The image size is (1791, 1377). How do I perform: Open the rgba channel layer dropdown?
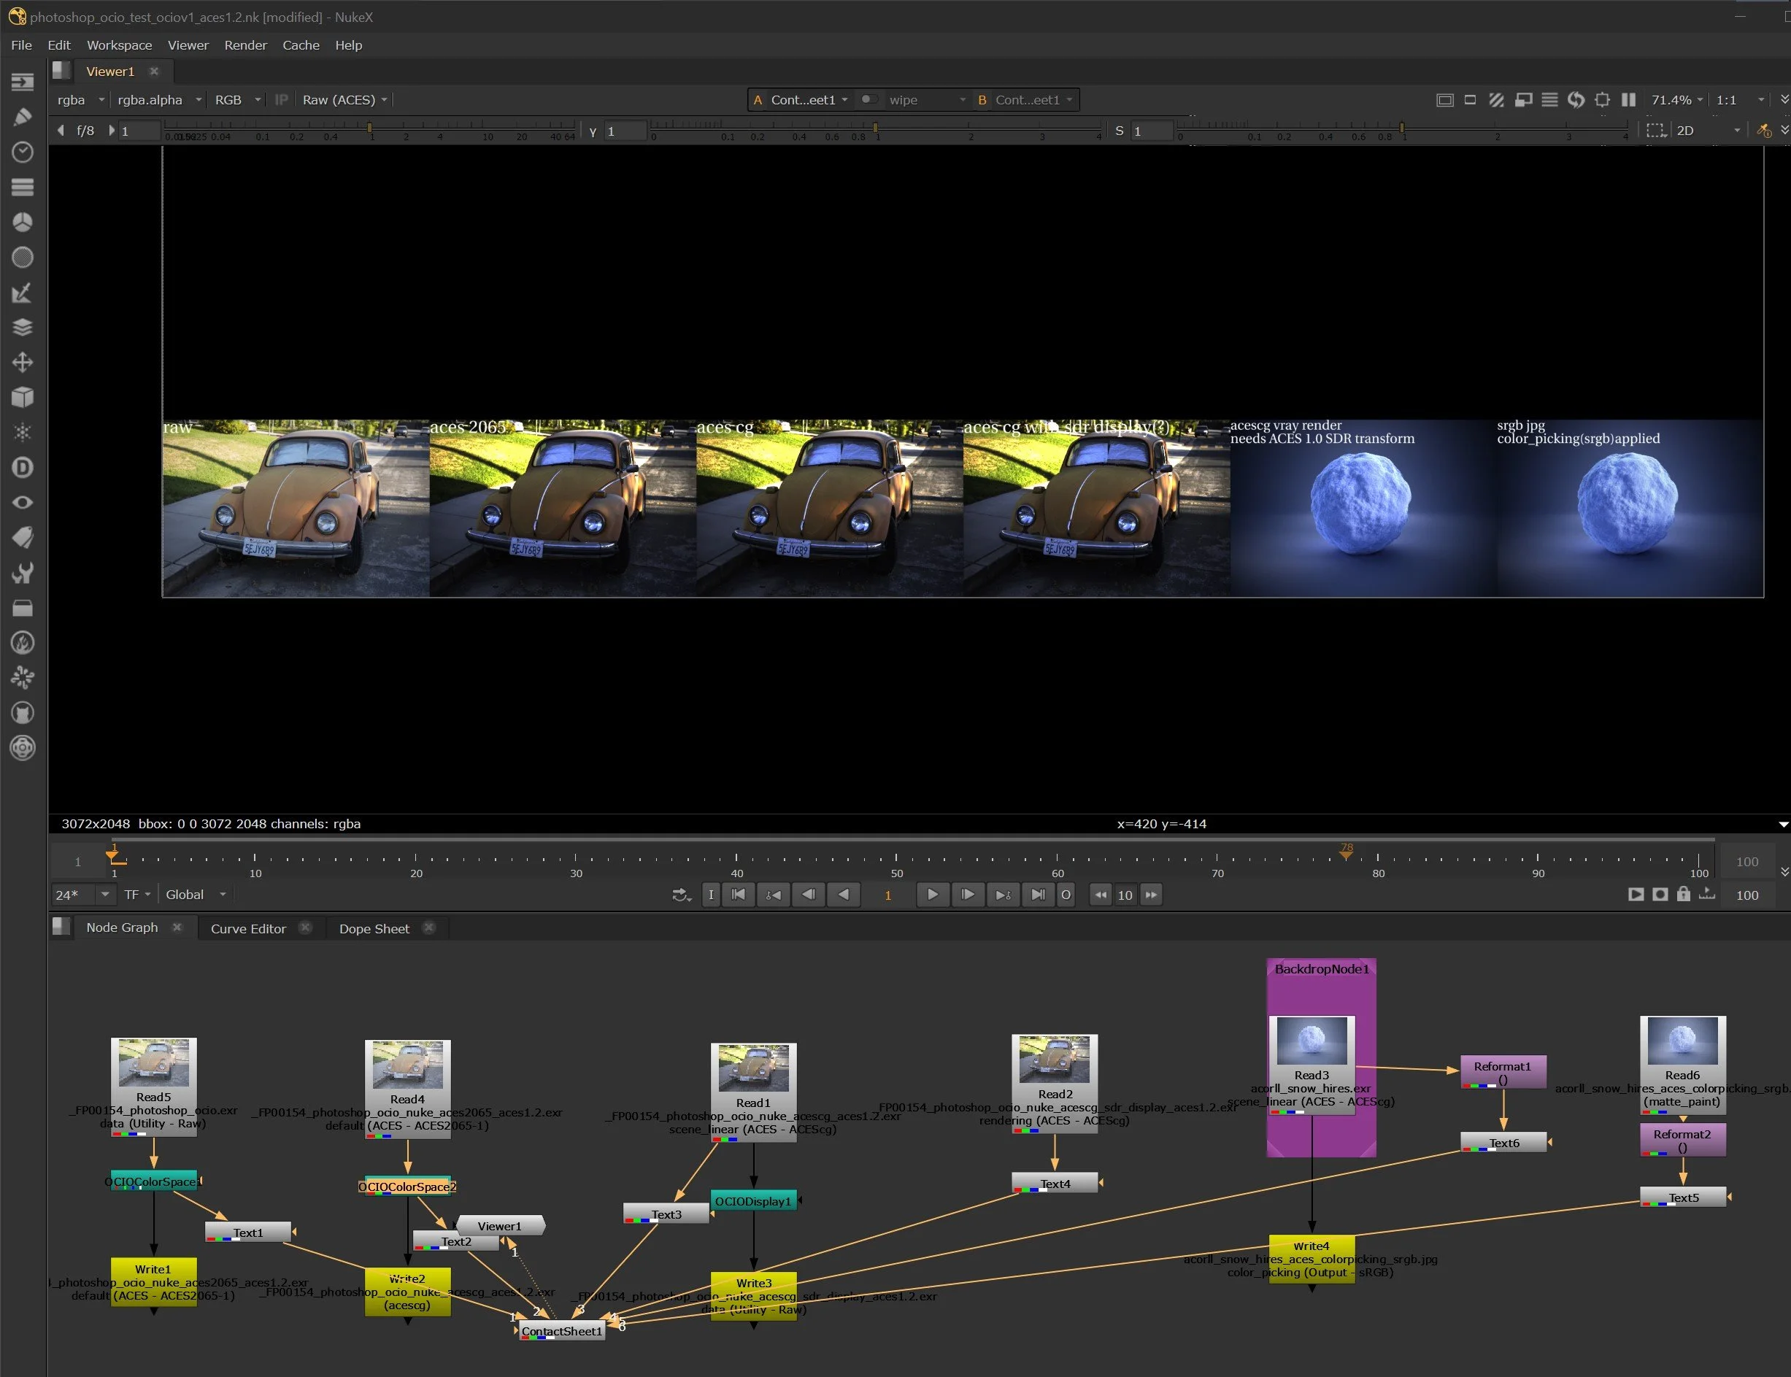coord(80,100)
